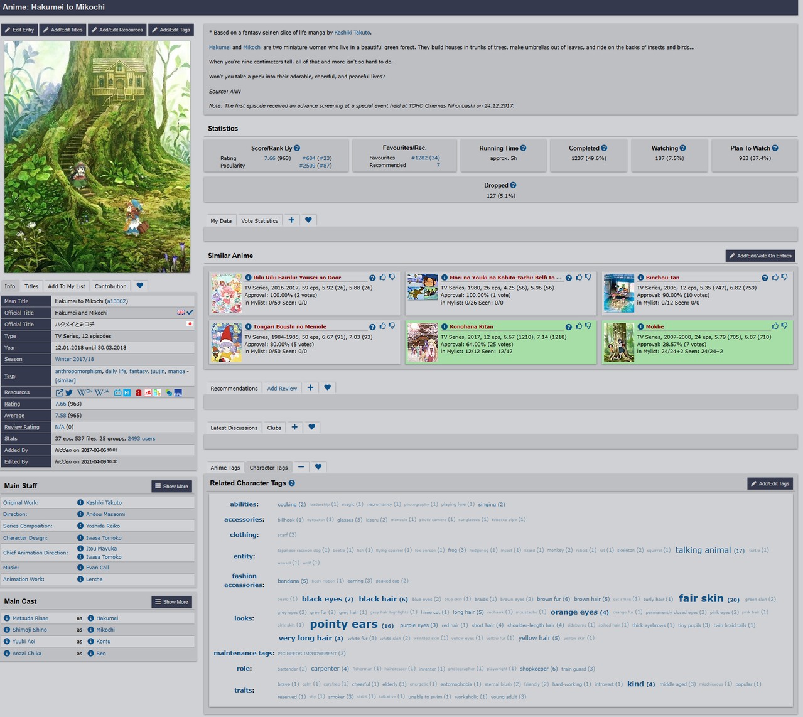Screen dimensions: 803x717
Task: Open info icon beside Matsuda Risae cast
Action: click(x=7, y=618)
